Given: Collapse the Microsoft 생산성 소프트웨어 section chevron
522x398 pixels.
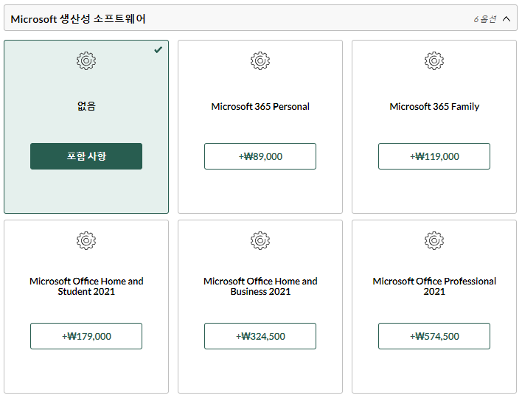Looking at the screenshot, I should 506,19.
